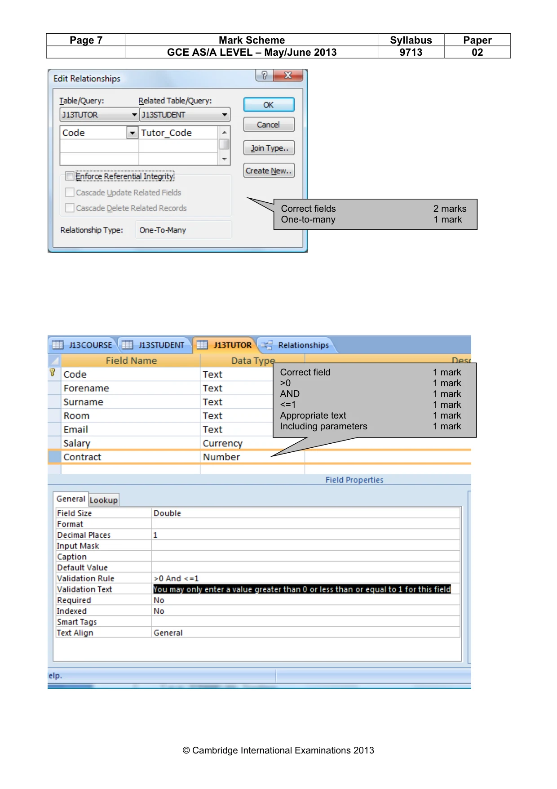Select the Lookup properties tab
This screenshot has height=789, width=557.
coord(104,500)
